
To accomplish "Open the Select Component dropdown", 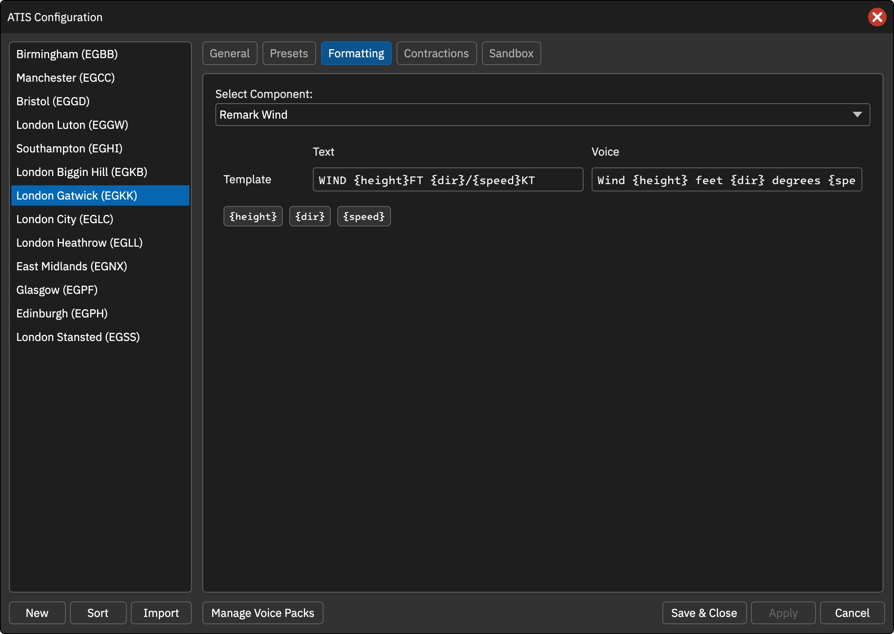I will [x=542, y=115].
